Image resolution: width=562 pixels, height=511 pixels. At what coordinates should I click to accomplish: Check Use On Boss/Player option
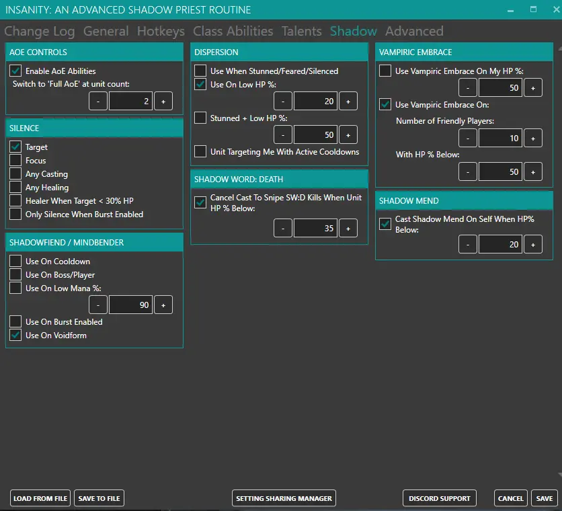(x=15, y=275)
